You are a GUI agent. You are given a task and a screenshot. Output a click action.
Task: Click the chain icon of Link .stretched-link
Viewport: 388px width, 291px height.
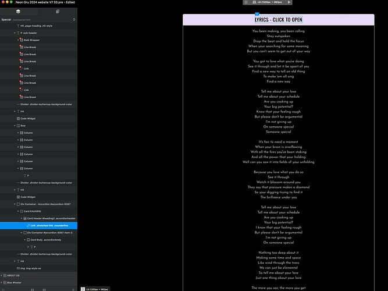point(28,226)
